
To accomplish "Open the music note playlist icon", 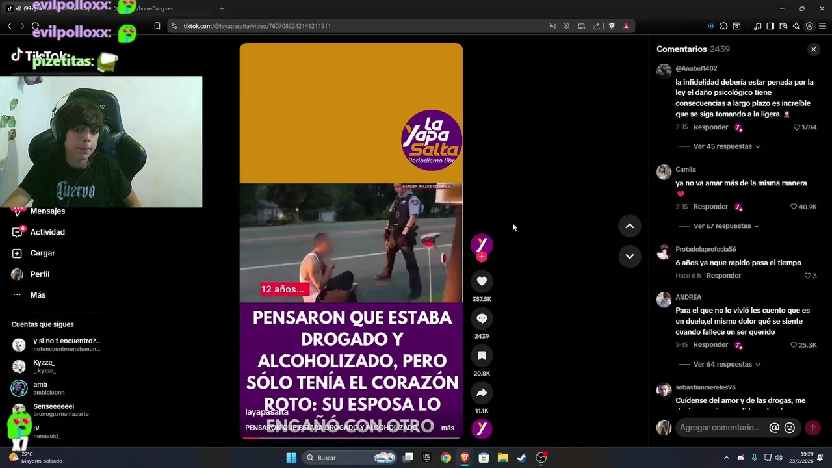I will point(757,26).
